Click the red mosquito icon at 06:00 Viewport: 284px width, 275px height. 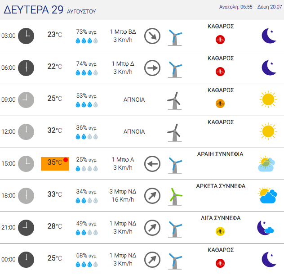pyautogui.click(x=220, y=72)
